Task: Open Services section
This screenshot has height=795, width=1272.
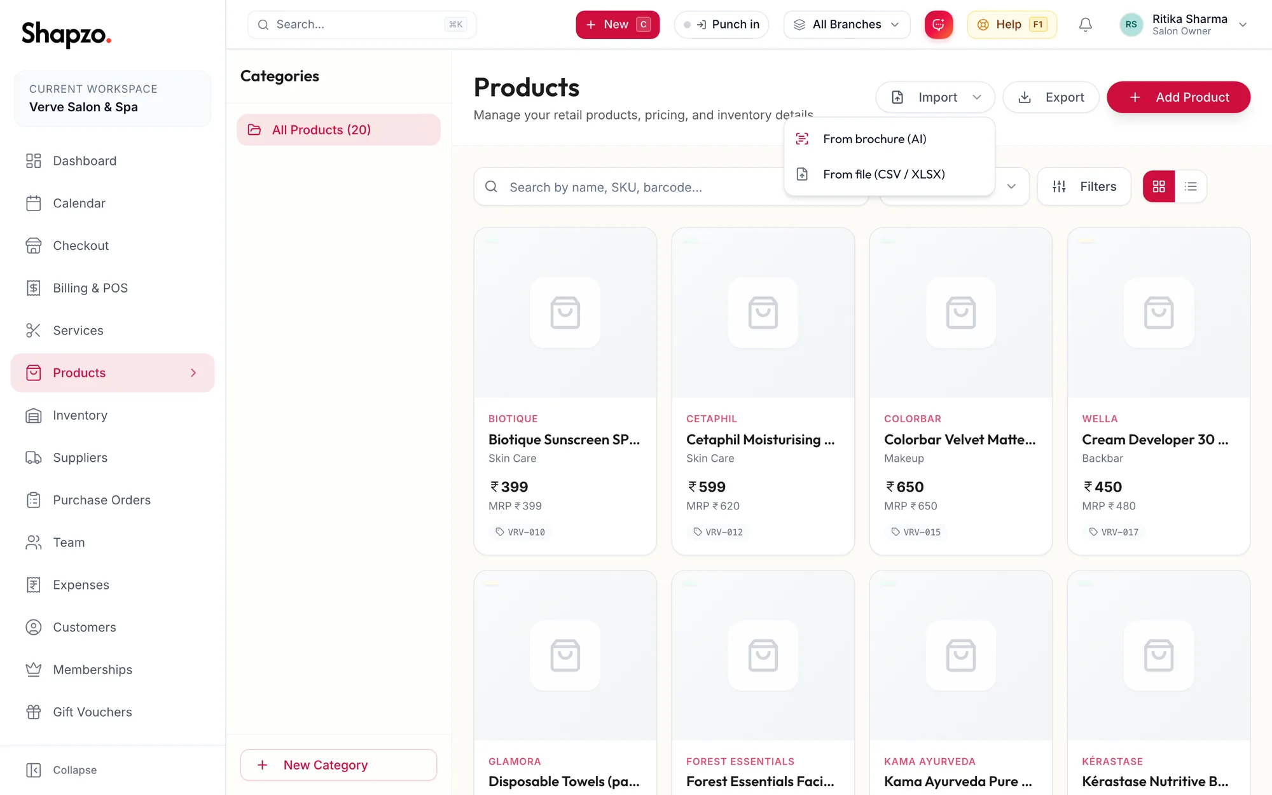Action: point(113,331)
